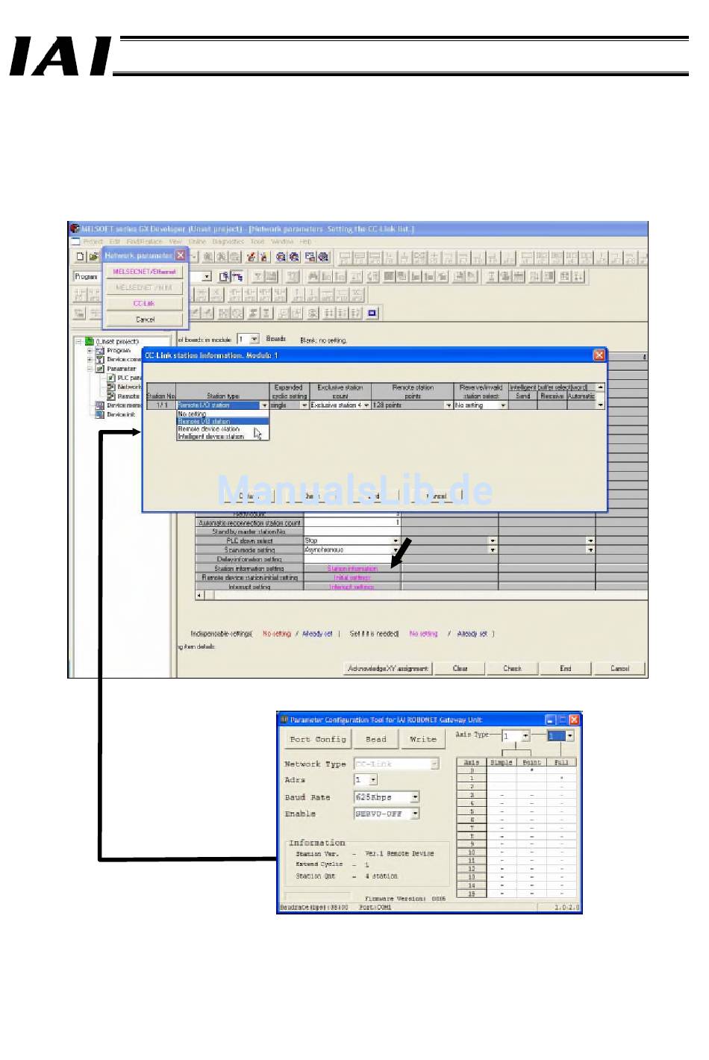Open the first Axis Type dropdown
The height and width of the screenshot is (1060, 709).
pos(525,736)
